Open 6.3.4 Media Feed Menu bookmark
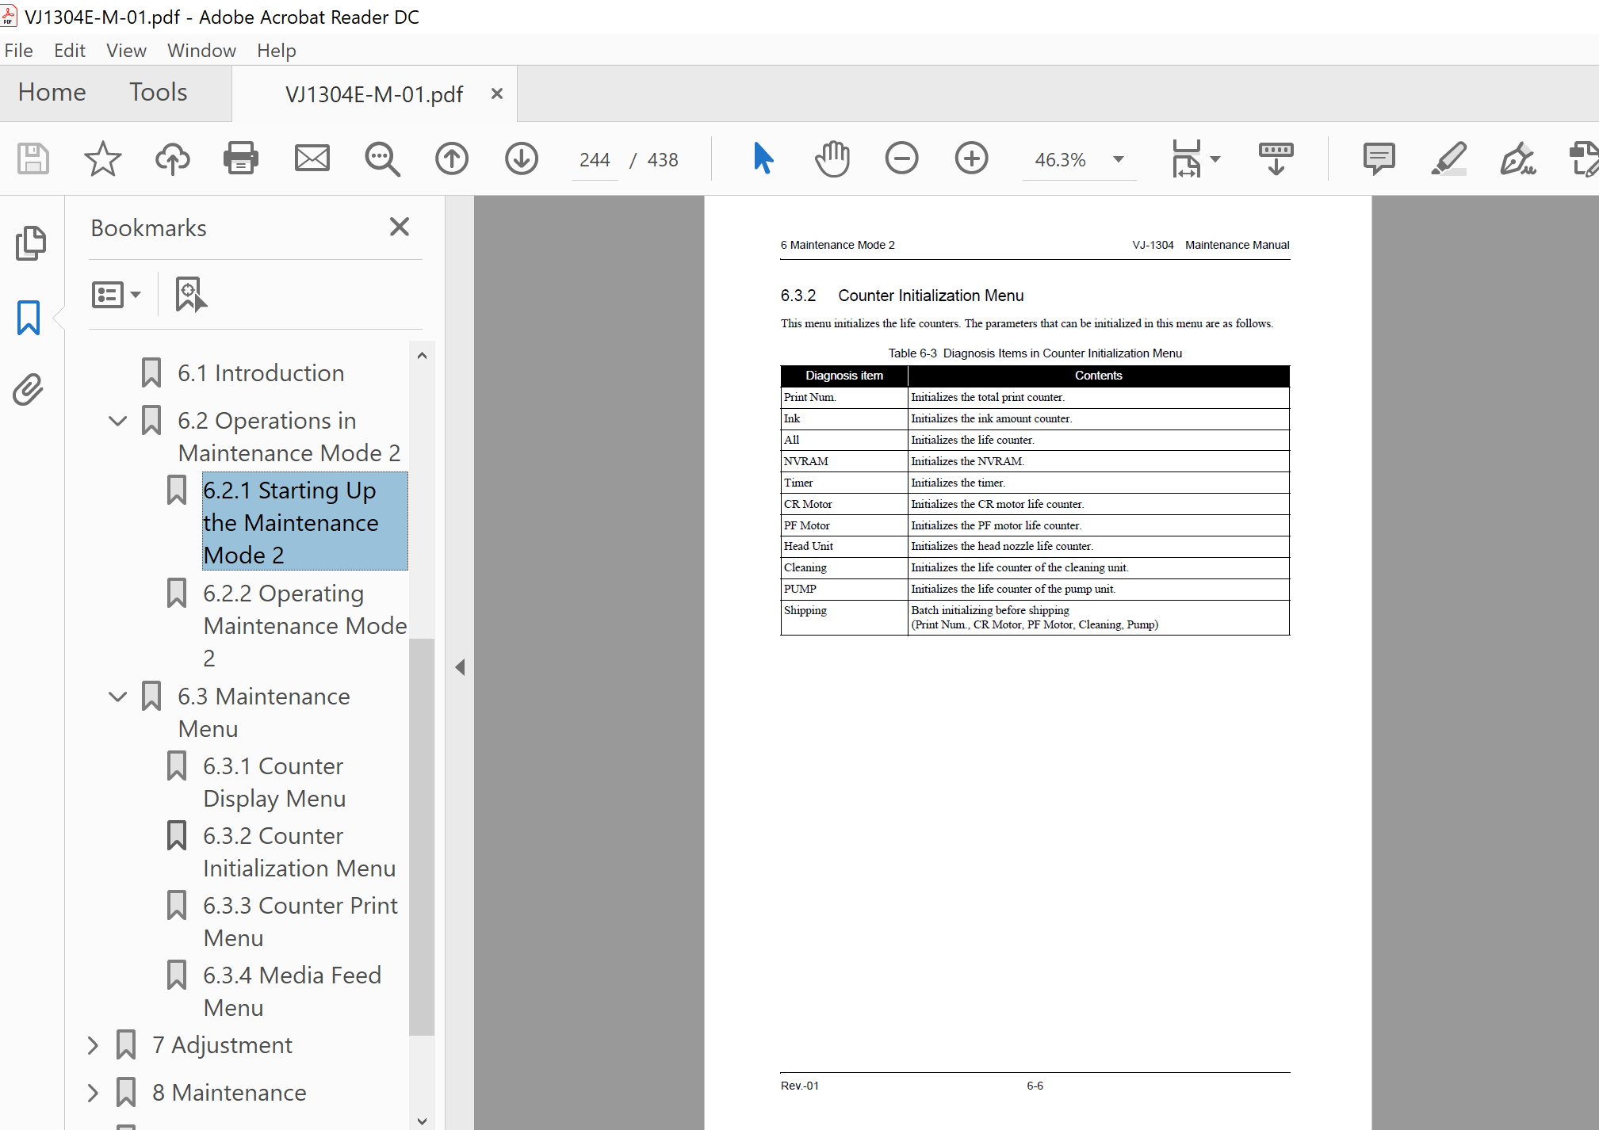Viewport: 1599px width, 1130px height. (293, 991)
